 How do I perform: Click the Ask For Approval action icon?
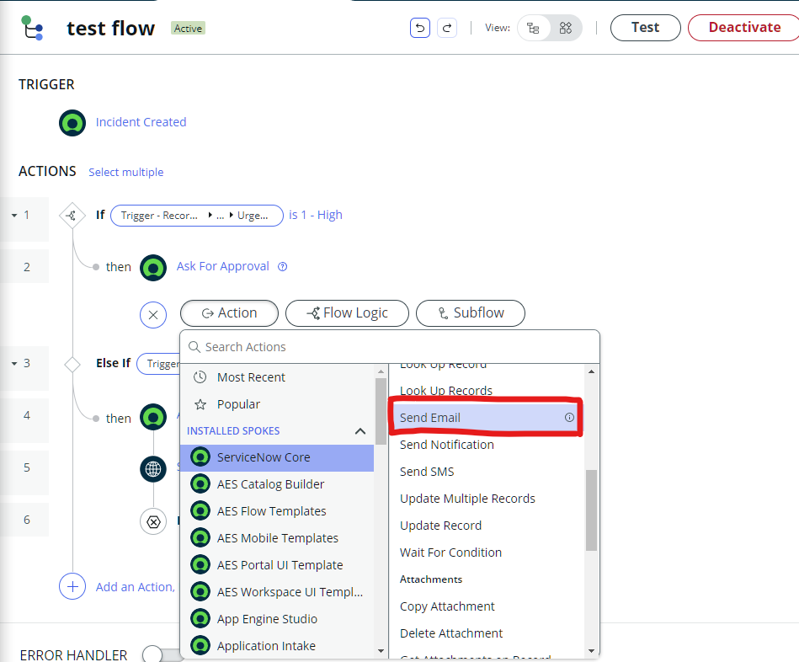153,268
